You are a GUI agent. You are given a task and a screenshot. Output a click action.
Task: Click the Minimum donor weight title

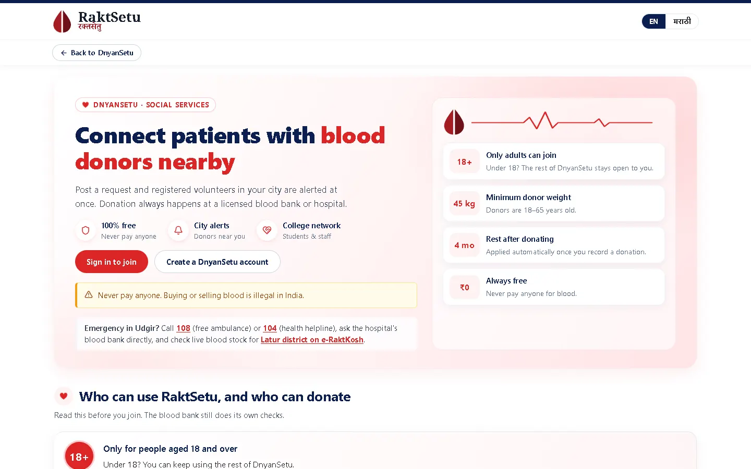click(528, 198)
